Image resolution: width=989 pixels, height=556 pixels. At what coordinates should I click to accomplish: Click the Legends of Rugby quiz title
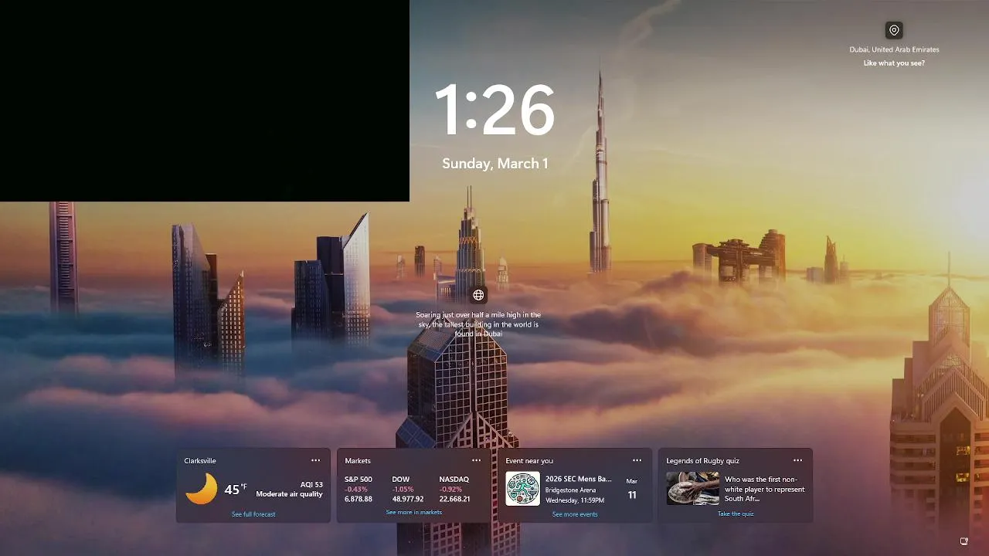[702, 461]
